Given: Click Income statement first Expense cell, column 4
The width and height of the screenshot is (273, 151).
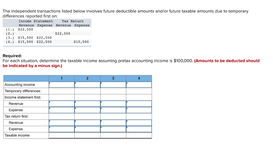Looking at the screenshot, I should (139, 110).
